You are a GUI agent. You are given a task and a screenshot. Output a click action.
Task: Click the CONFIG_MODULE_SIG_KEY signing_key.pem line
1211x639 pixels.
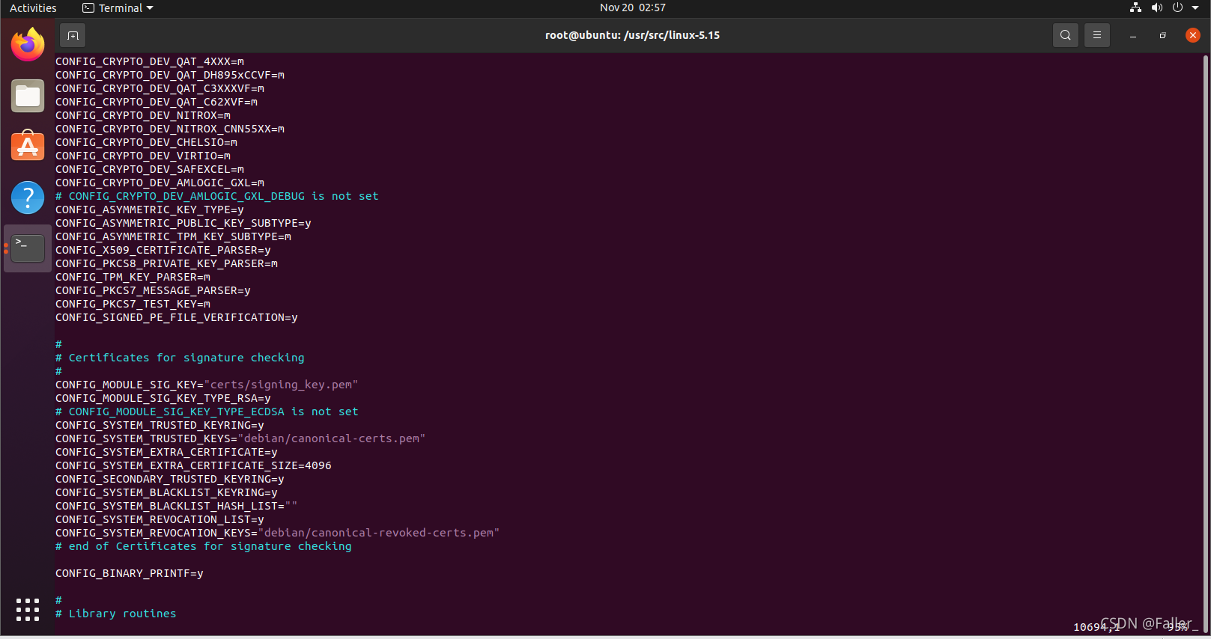207,385
